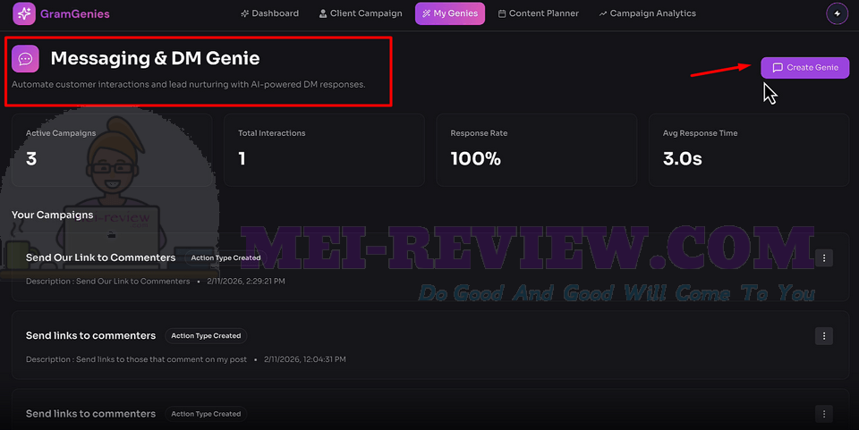The width and height of the screenshot is (859, 430).
Task: Click the 2/11/2026, 12:04:31 PM timestamp
Action: coord(304,359)
